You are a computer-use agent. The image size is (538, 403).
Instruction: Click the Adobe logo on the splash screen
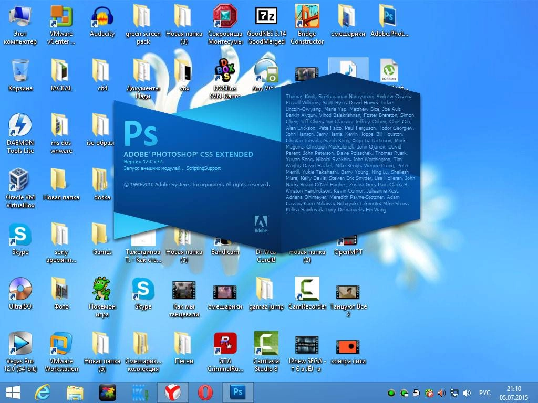tap(261, 225)
